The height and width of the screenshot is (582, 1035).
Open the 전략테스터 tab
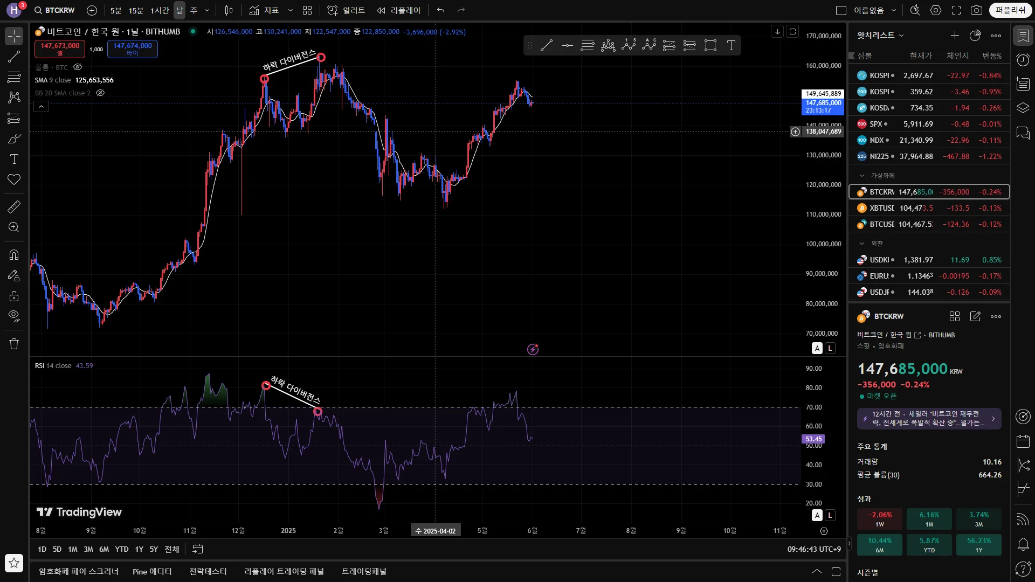pyautogui.click(x=208, y=571)
